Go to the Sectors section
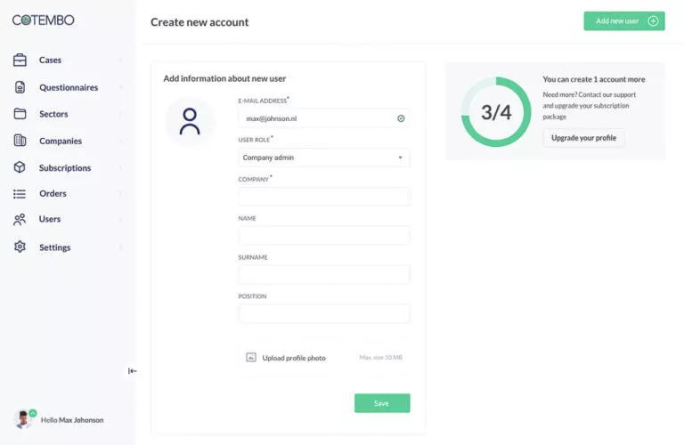 click(x=53, y=114)
